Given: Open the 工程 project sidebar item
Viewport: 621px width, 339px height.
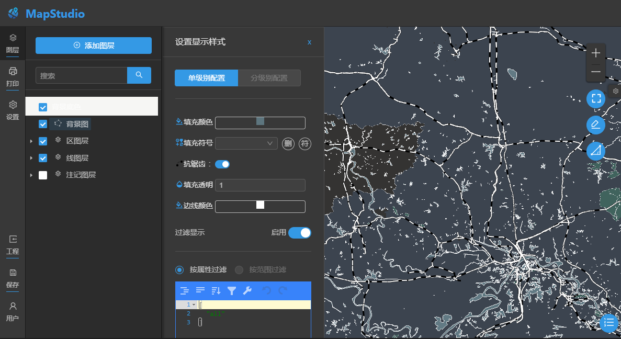Looking at the screenshot, I should coord(13,245).
